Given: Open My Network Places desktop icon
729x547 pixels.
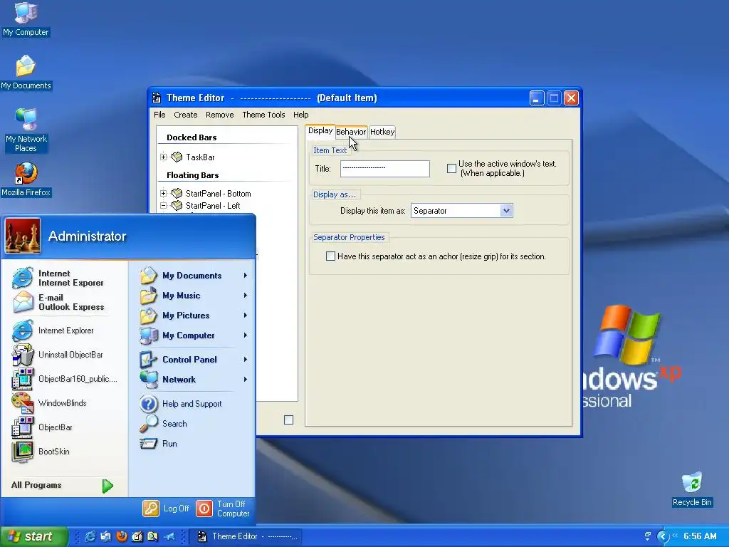Looking at the screenshot, I should point(26,130).
